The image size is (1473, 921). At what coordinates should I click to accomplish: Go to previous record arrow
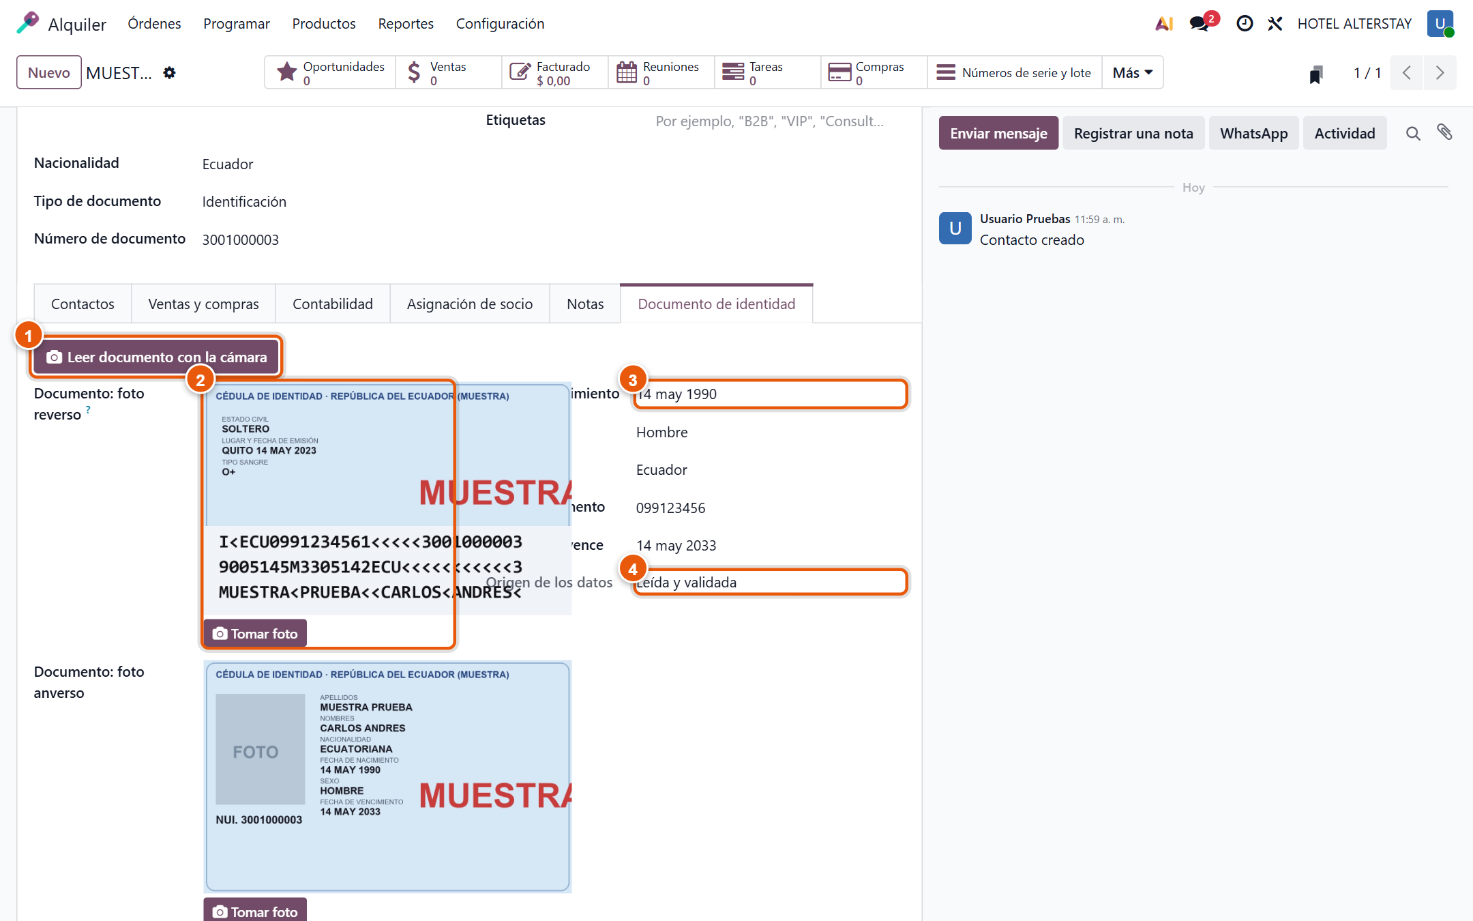1407,73
